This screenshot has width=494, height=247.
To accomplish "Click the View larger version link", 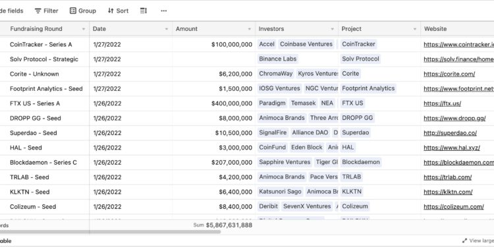I will (x=478, y=240).
